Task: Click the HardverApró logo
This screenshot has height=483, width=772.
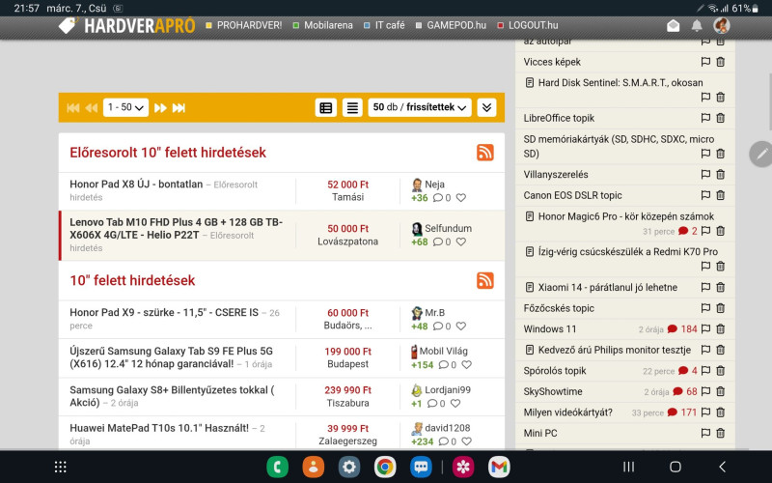Action: pyautogui.click(x=126, y=26)
